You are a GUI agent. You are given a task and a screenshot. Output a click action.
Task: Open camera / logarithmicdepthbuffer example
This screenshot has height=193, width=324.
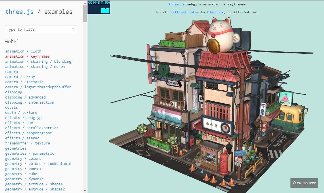38,87
